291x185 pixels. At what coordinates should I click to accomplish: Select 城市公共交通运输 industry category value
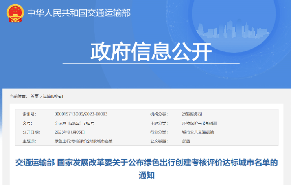coord(198,132)
